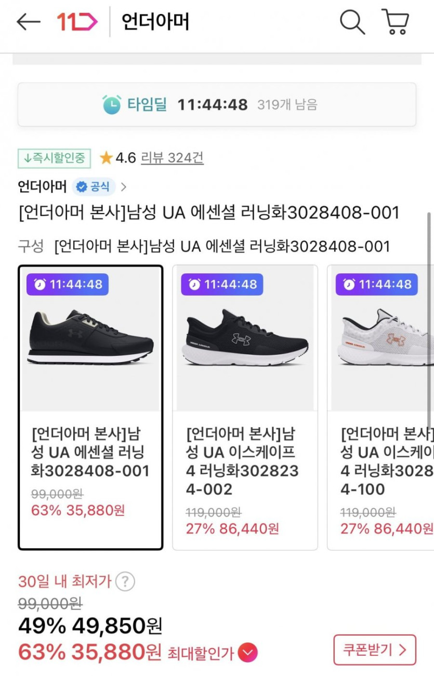
Task: Tap the Under Armour brand name link
Action: [x=42, y=187]
